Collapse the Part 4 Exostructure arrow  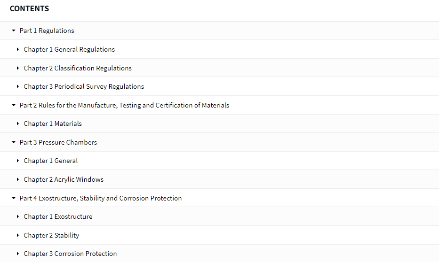(x=14, y=198)
